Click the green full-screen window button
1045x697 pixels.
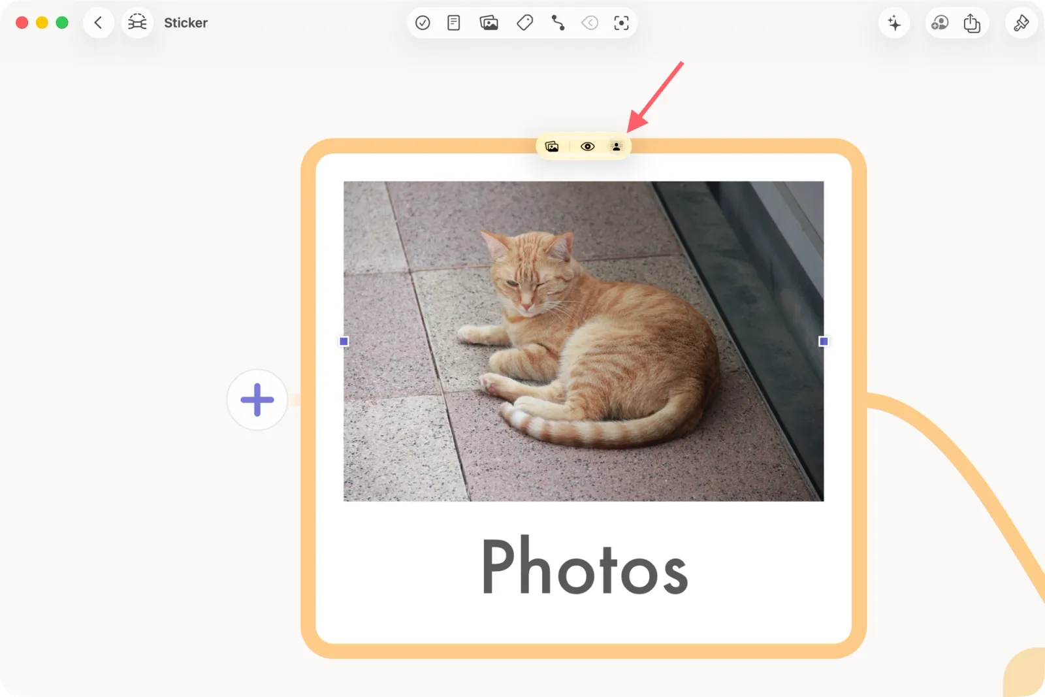point(62,23)
